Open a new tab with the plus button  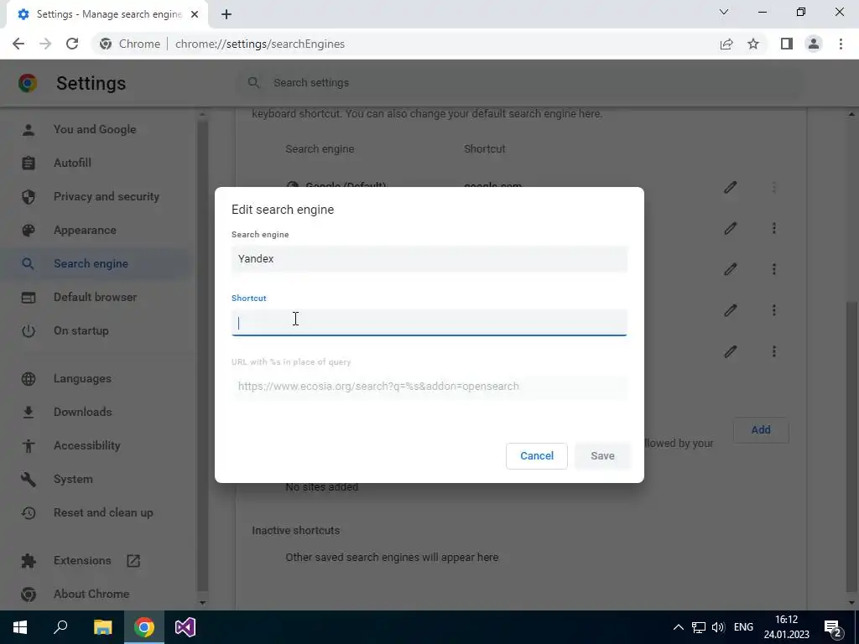[226, 14]
